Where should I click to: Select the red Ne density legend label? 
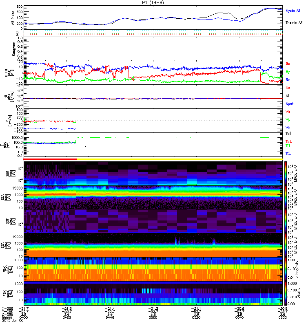coord(288,88)
